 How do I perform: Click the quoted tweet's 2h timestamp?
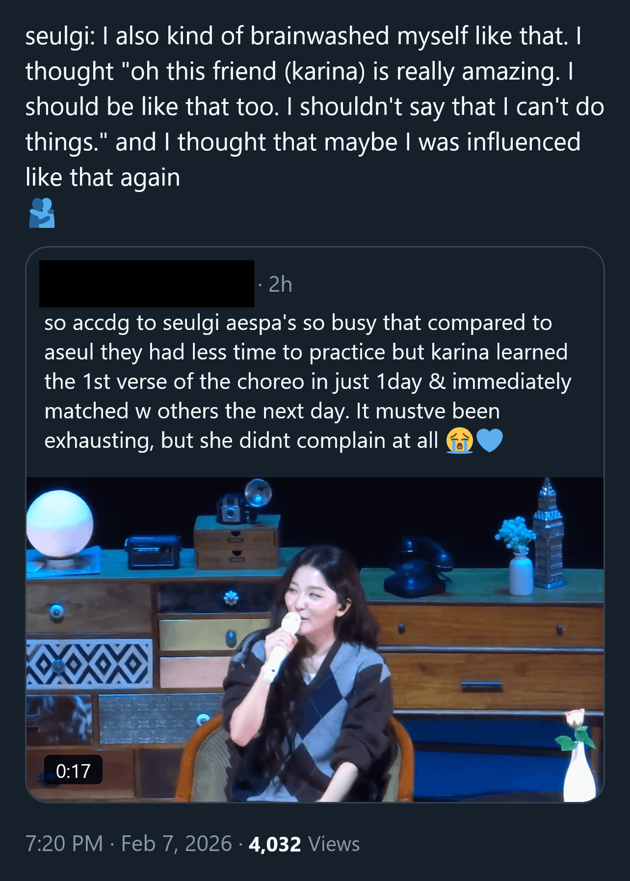point(280,284)
